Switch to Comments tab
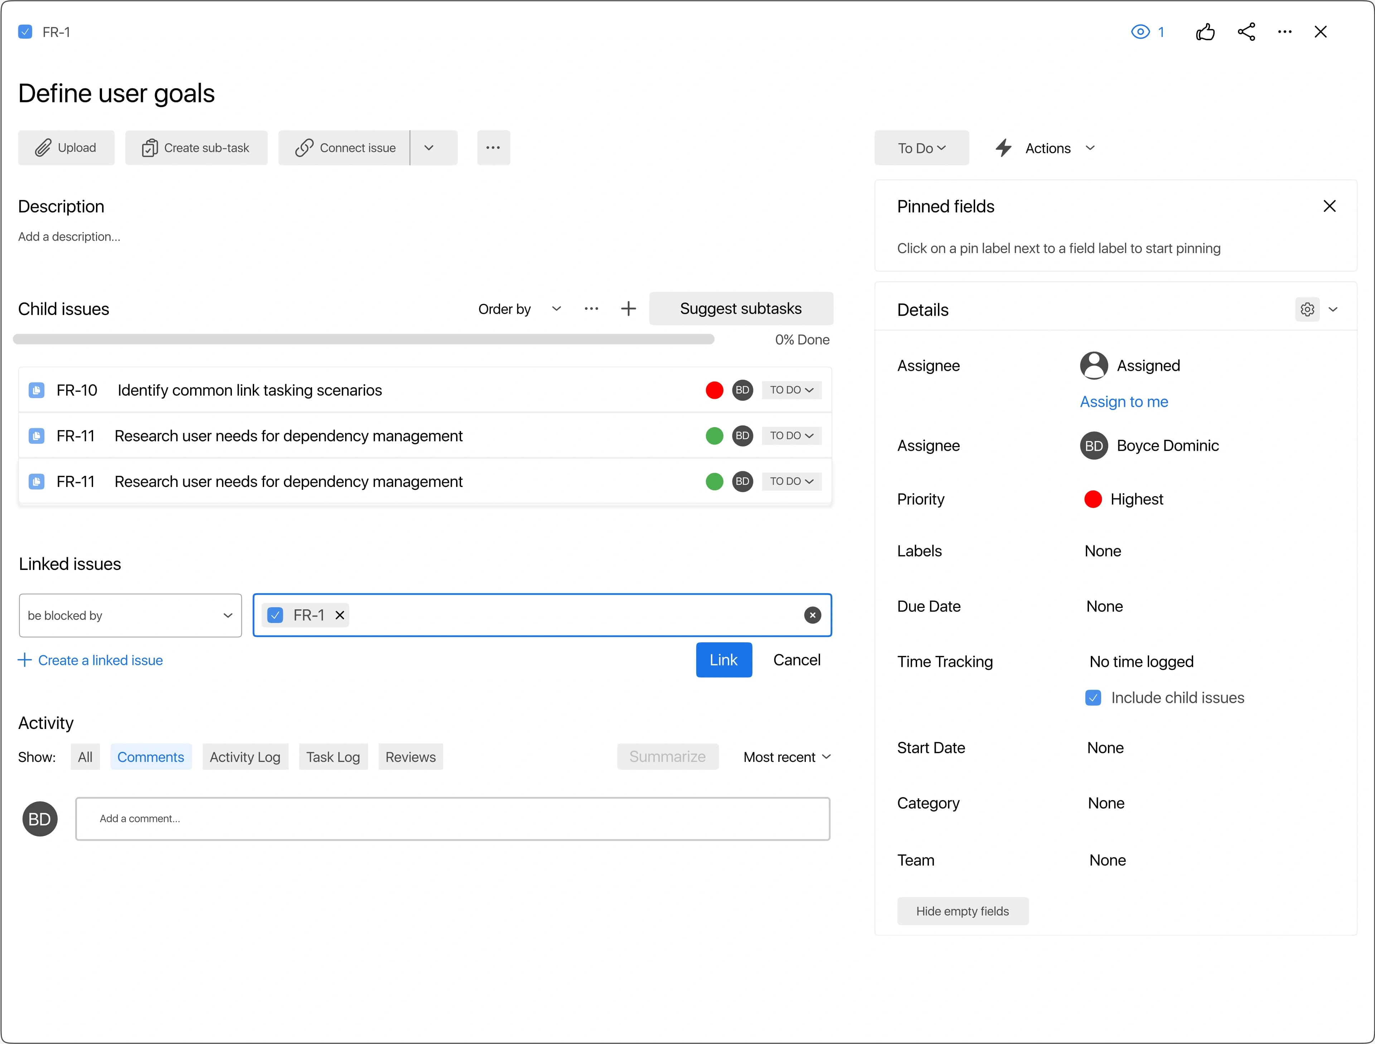The image size is (1375, 1044). 150,757
